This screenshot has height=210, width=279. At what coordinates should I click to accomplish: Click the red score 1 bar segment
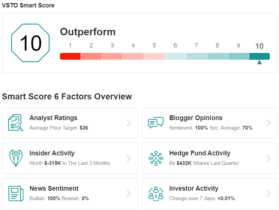[71, 56]
